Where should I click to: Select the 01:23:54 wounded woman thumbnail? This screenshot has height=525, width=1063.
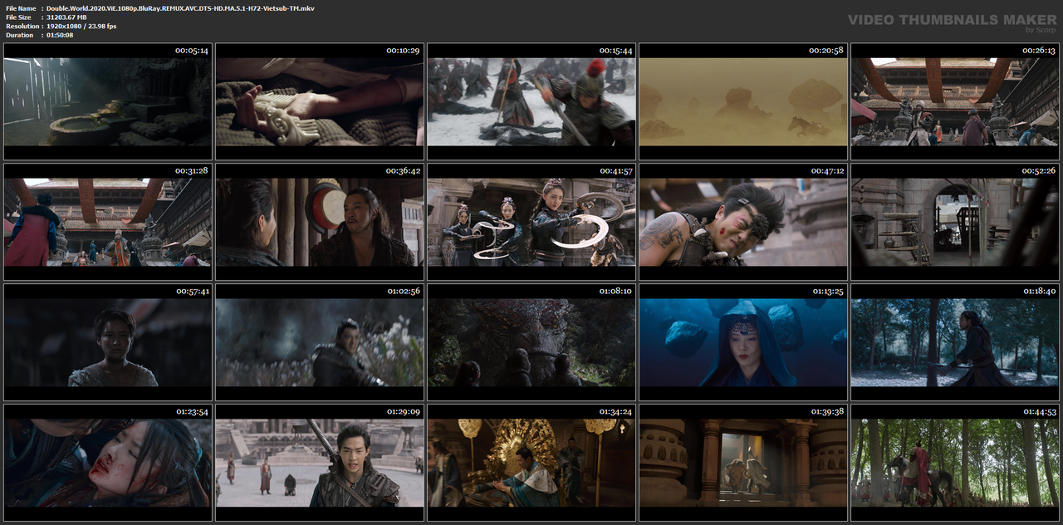coord(107,463)
